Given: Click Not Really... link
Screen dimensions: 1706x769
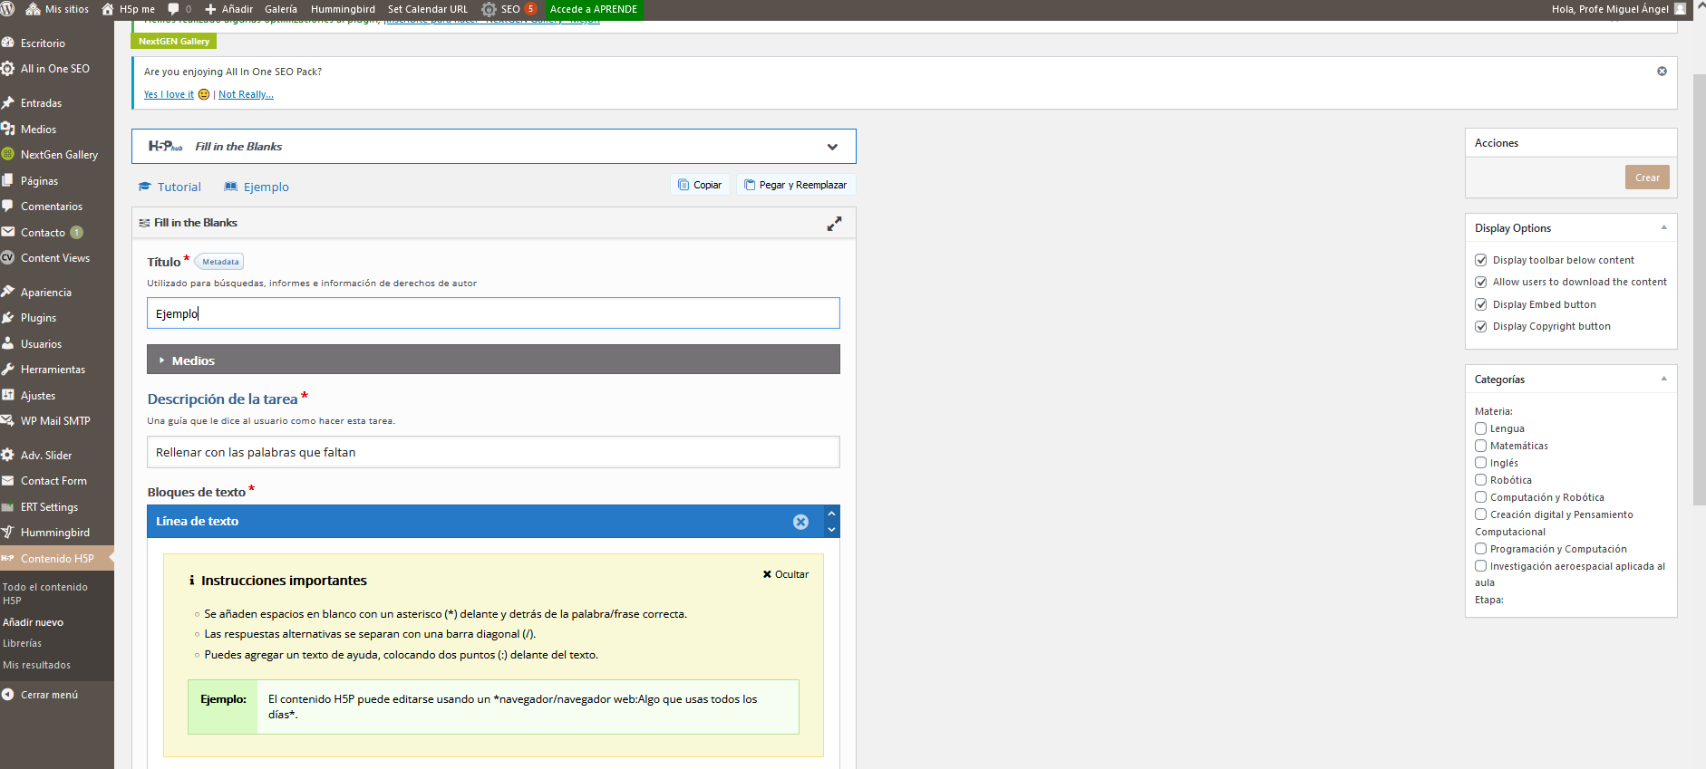Looking at the screenshot, I should tap(246, 94).
